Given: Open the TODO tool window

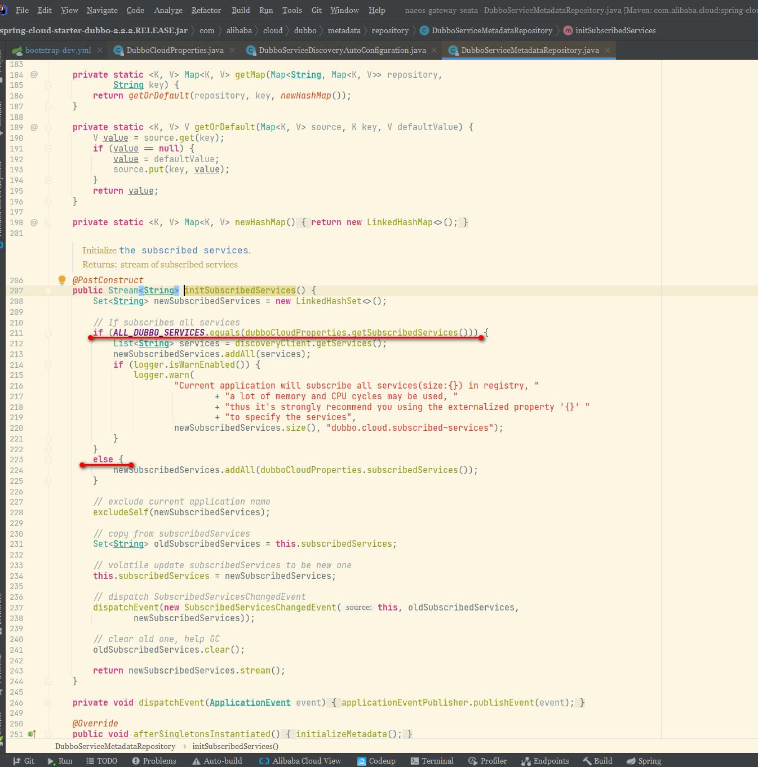Looking at the screenshot, I should 101,761.
